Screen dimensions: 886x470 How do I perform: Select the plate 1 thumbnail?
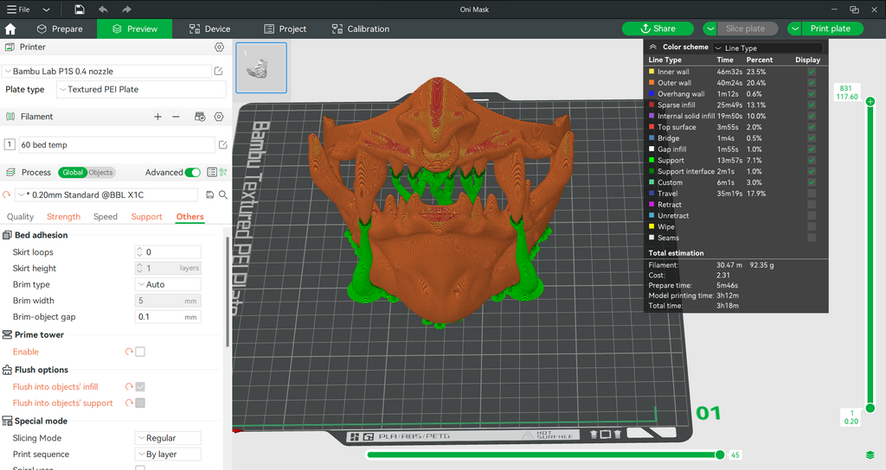pyautogui.click(x=261, y=67)
